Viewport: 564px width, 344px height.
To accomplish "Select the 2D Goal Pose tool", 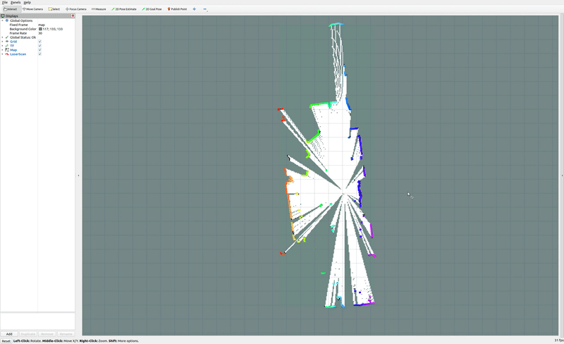I will (x=152, y=9).
